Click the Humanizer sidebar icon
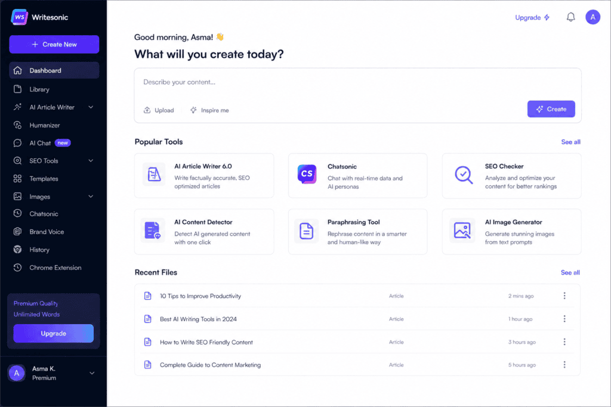The image size is (611, 407). pos(17,125)
